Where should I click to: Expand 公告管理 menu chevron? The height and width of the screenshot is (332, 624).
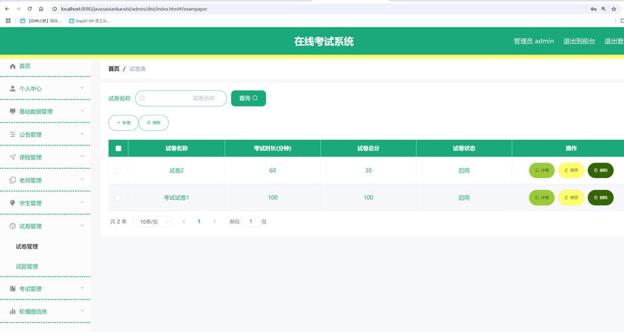(82, 133)
